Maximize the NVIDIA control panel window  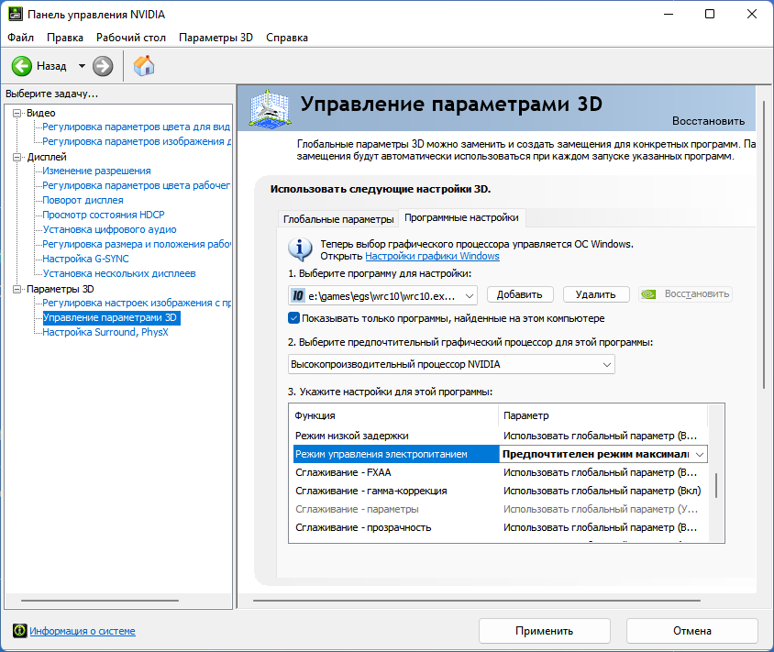point(709,14)
